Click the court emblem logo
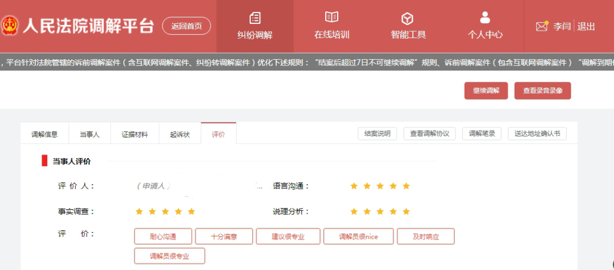This screenshot has height=270, width=614. (10, 26)
